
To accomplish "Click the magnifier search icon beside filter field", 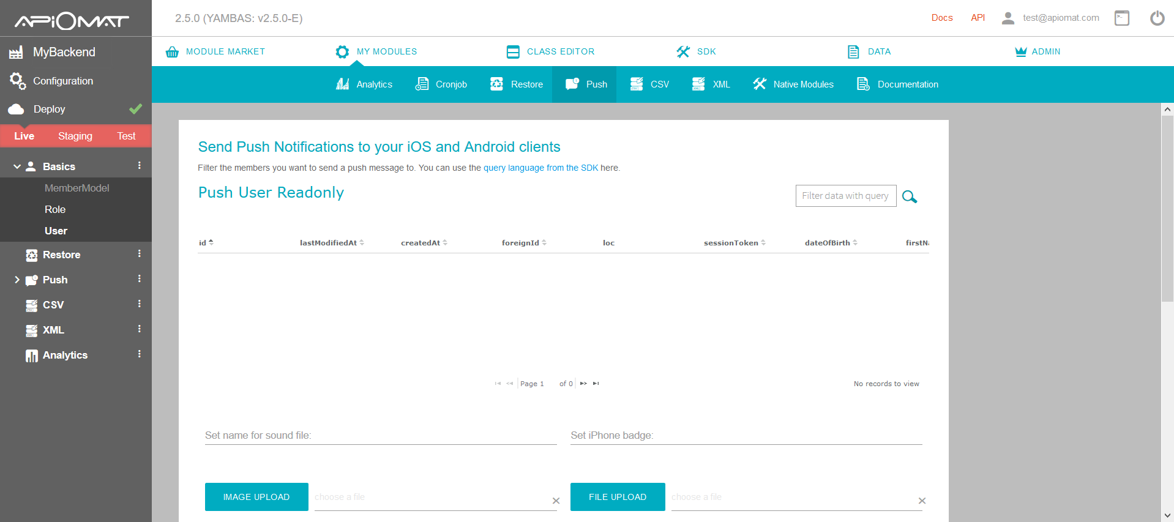I will click(910, 196).
